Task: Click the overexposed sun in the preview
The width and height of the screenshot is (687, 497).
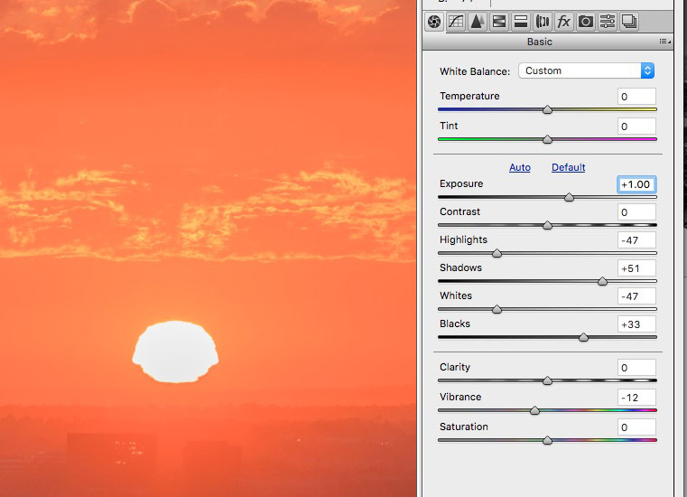Action: tap(175, 352)
